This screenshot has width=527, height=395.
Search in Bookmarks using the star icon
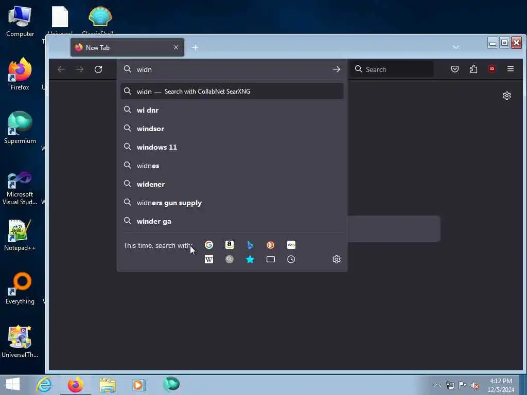250,259
